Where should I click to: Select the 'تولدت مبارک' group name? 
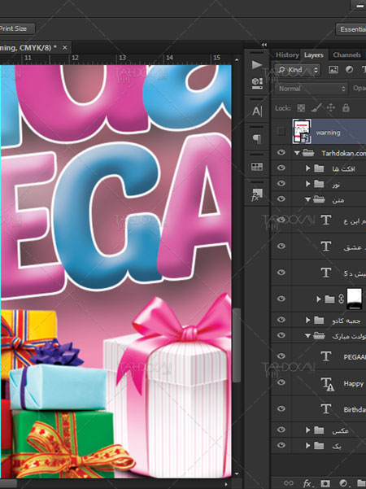(x=349, y=336)
